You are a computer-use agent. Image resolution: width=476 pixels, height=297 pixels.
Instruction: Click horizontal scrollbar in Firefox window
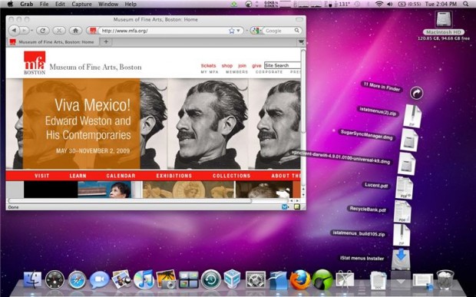click(x=130, y=200)
